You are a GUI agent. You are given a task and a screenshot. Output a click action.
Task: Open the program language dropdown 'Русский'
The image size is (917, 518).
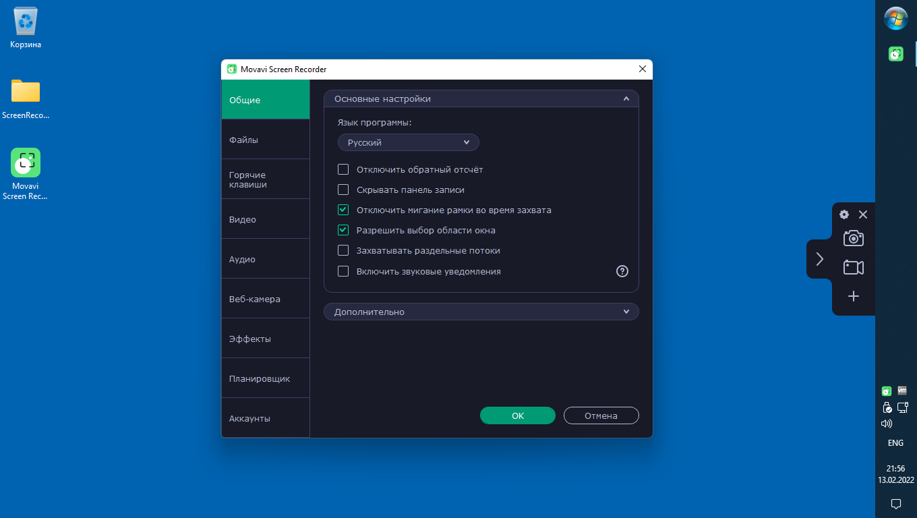point(409,142)
